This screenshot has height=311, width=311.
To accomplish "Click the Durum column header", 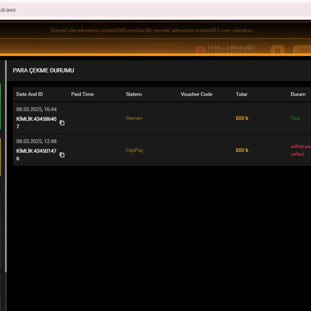I will pyautogui.click(x=298, y=94).
